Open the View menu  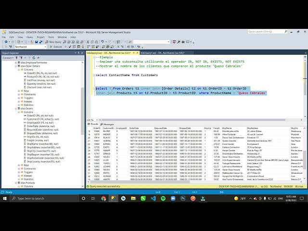point(20,37)
